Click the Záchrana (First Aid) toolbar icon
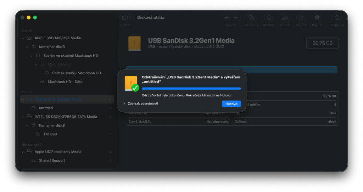The height and width of the screenshot is (192, 363). [x=251, y=18]
